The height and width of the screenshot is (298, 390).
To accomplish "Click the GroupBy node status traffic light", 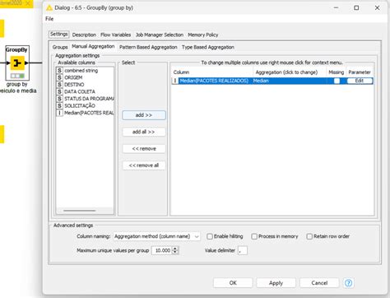I will pos(17,76).
